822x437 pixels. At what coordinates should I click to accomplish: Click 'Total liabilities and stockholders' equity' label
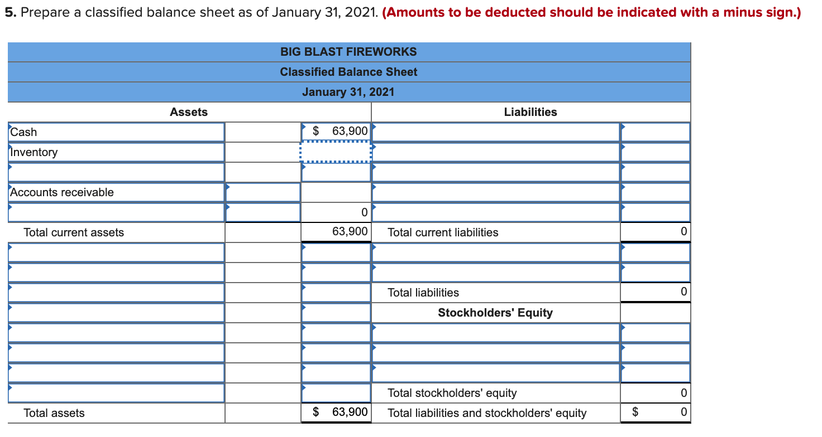(487, 413)
